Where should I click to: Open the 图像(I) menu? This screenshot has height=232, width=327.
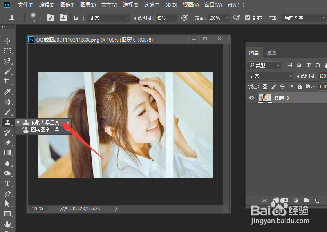pos(67,5)
